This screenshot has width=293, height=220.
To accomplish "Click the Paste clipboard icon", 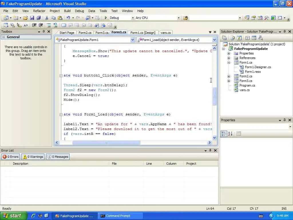I will point(60,18).
